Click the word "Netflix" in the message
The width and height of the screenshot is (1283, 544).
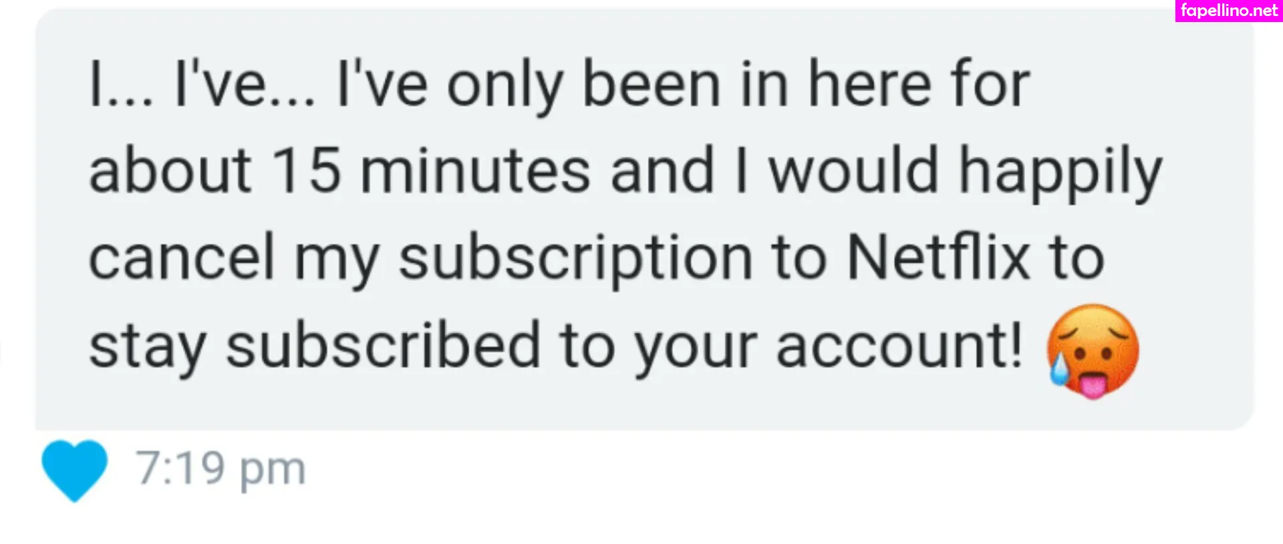pyautogui.click(x=938, y=258)
